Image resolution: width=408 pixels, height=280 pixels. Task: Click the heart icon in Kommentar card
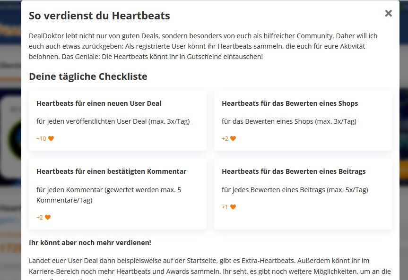point(48,217)
